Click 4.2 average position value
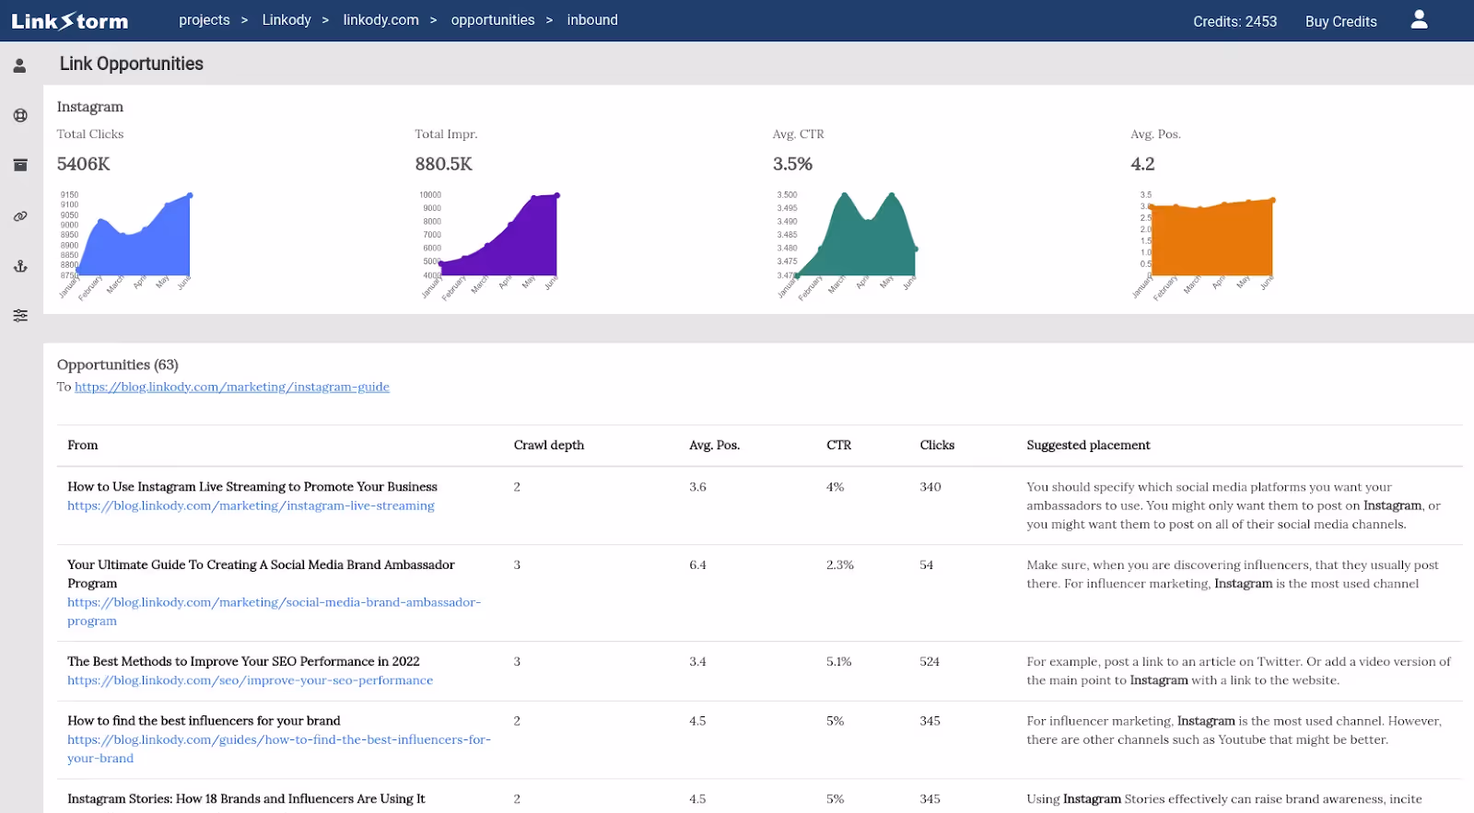This screenshot has width=1474, height=813. tap(1142, 164)
